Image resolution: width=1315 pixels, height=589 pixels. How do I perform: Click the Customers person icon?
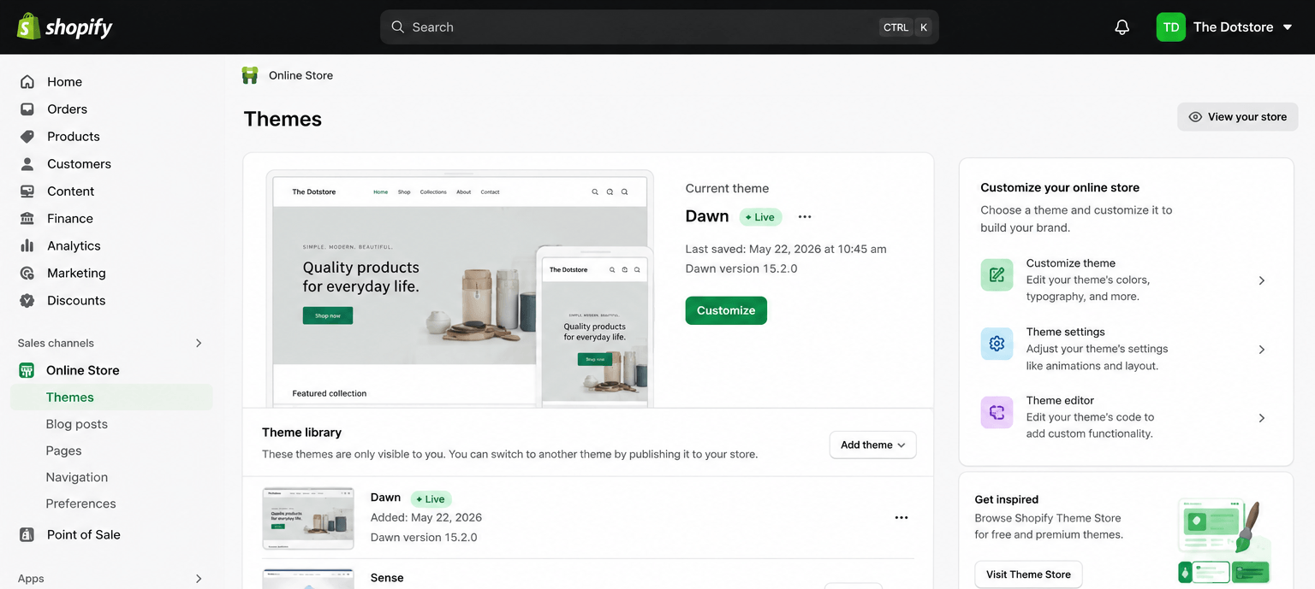pos(27,164)
